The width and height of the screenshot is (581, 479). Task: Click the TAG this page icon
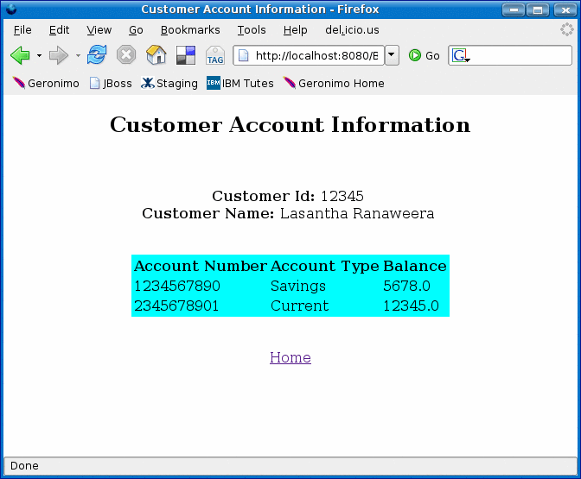coord(215,55)
